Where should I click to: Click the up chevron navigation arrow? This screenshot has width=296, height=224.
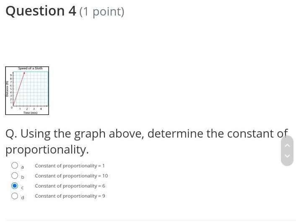click(287, 145)
